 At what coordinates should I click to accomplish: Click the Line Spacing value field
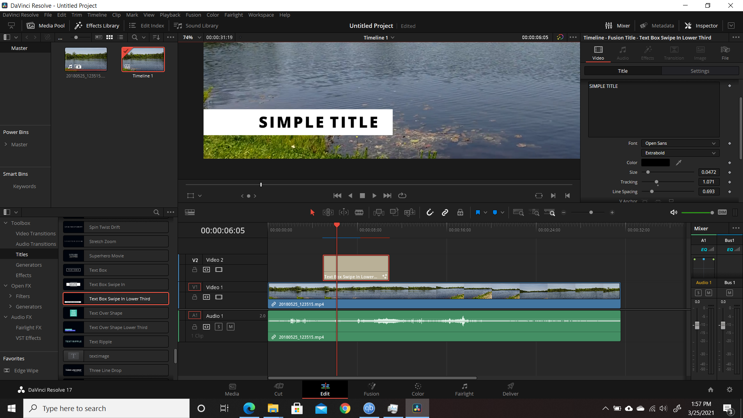pos(709,192)
